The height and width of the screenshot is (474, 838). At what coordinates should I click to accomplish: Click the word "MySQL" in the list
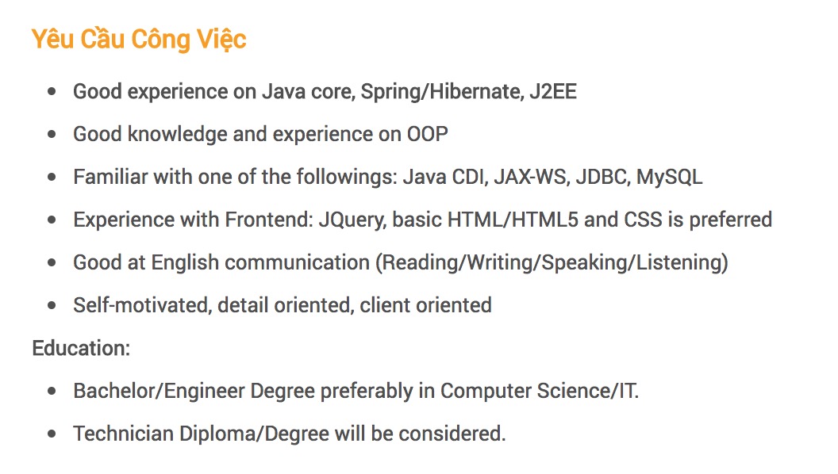tap(669, 177)
